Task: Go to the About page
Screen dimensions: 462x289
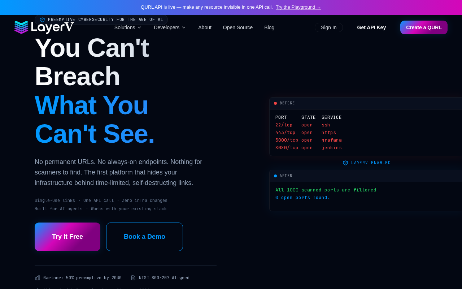Action: 205,27
